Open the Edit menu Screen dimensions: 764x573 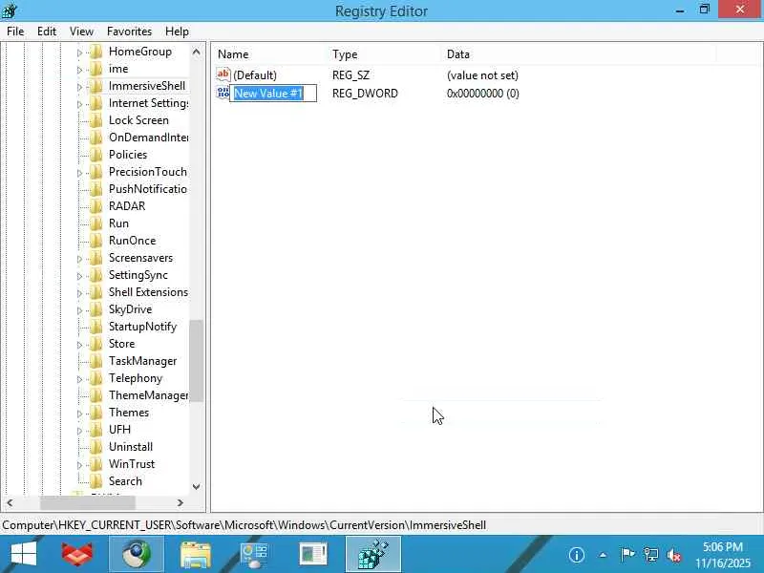(46, 32)
